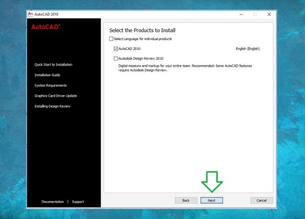
Task: Click the Digital measure and markup description text
Action: point(185,68)
